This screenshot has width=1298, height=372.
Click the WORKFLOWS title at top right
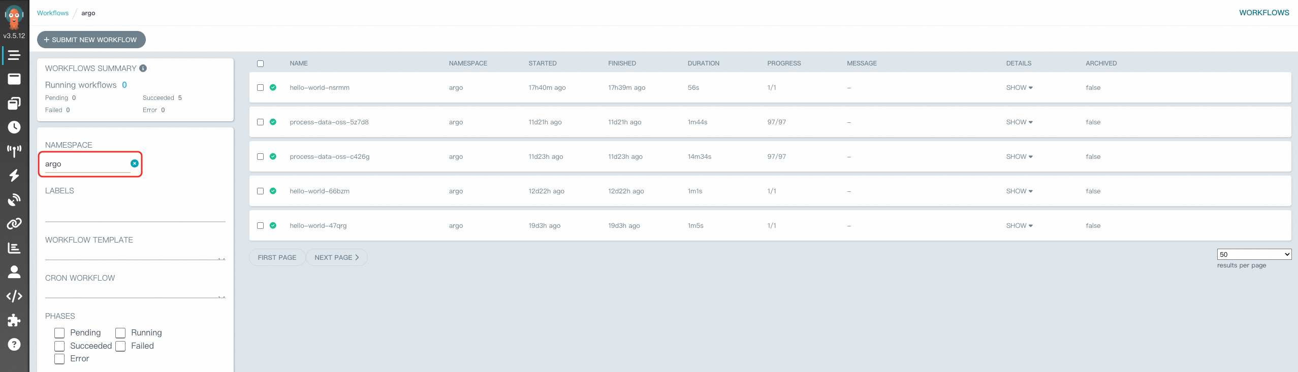pyautogui.click(x=1264, y=13)
